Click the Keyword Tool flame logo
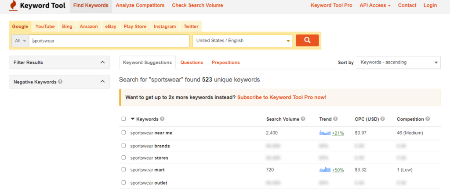450x189 pixels. pyautogui.click(x=13, y=6)
